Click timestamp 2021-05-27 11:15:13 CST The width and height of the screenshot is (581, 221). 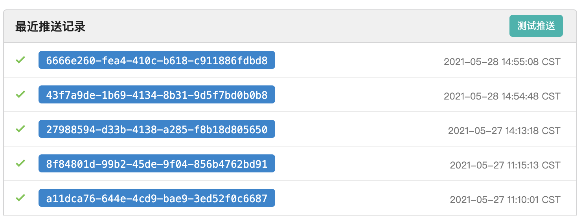(x=505, y=165)
